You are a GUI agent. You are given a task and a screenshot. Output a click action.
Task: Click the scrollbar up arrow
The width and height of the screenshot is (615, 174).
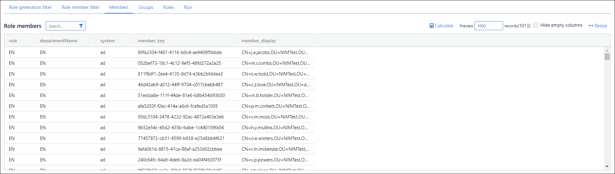pos(607,50)
